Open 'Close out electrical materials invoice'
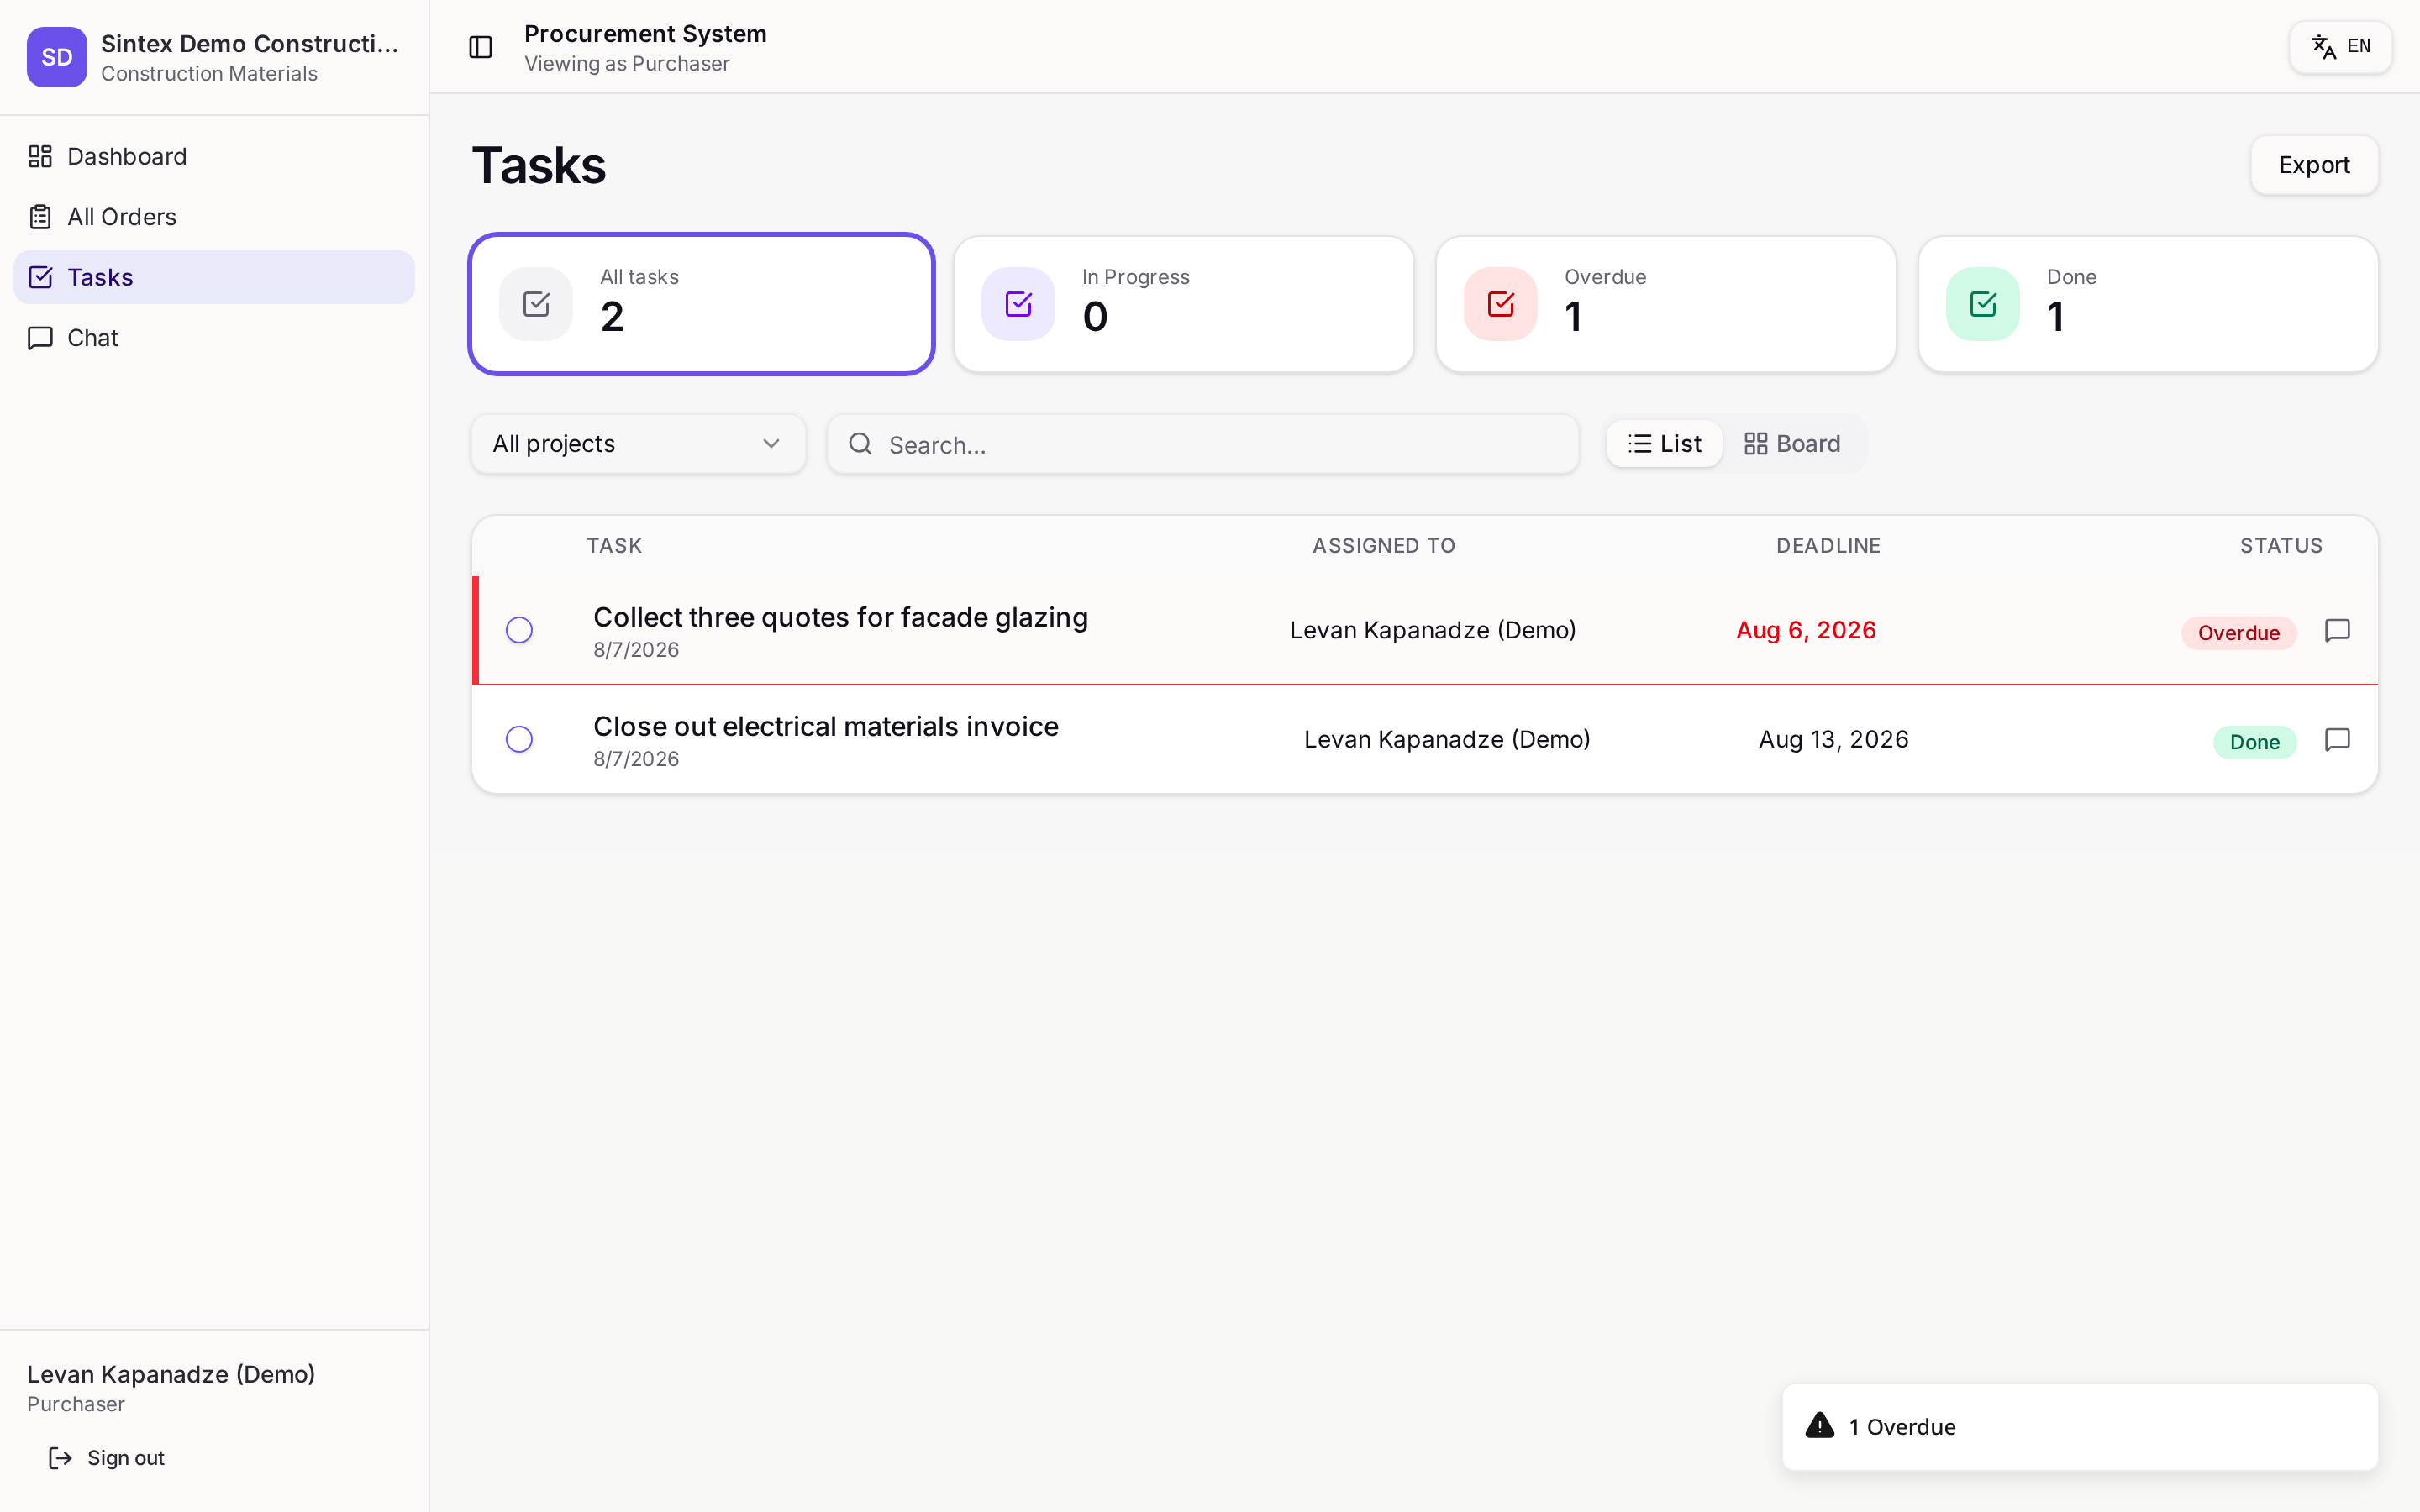Image resolution: width=2420 pixels, height=1512 pixels. pos(825,726)
